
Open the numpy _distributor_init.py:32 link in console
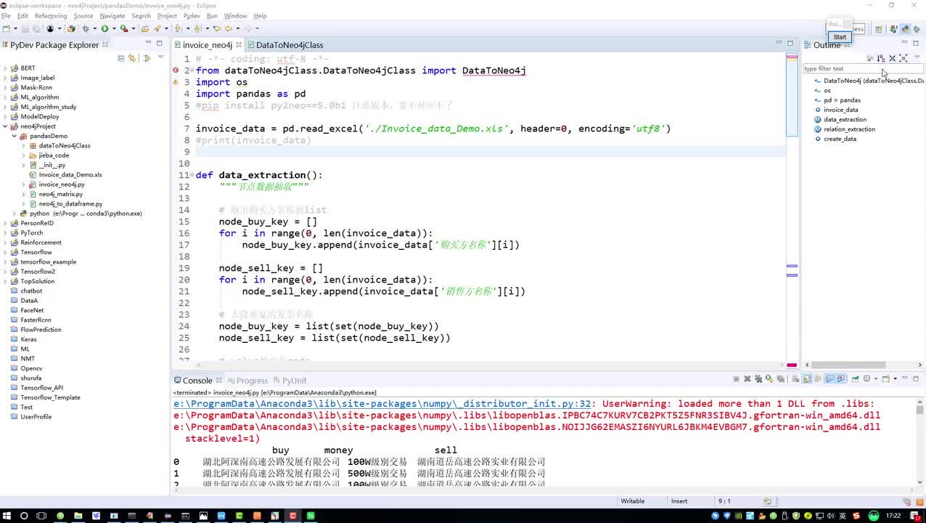coord(383,404)
